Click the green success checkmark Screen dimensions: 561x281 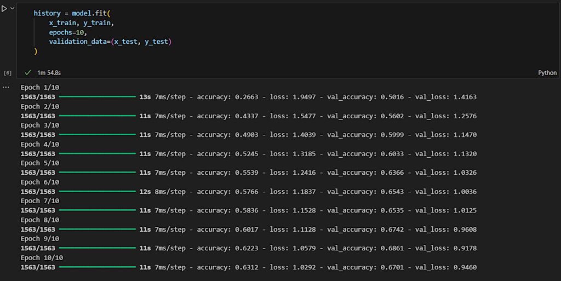click(27, 72)
